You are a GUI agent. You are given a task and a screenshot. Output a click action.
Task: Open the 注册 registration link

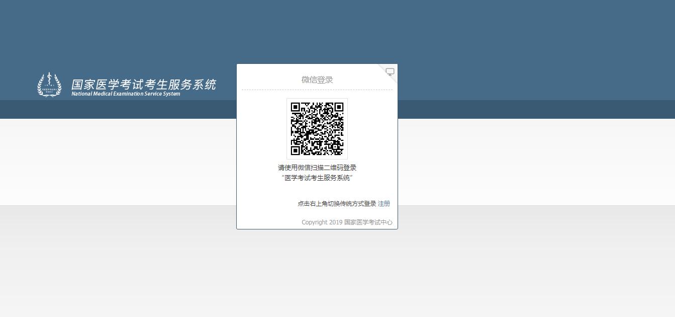384,204
